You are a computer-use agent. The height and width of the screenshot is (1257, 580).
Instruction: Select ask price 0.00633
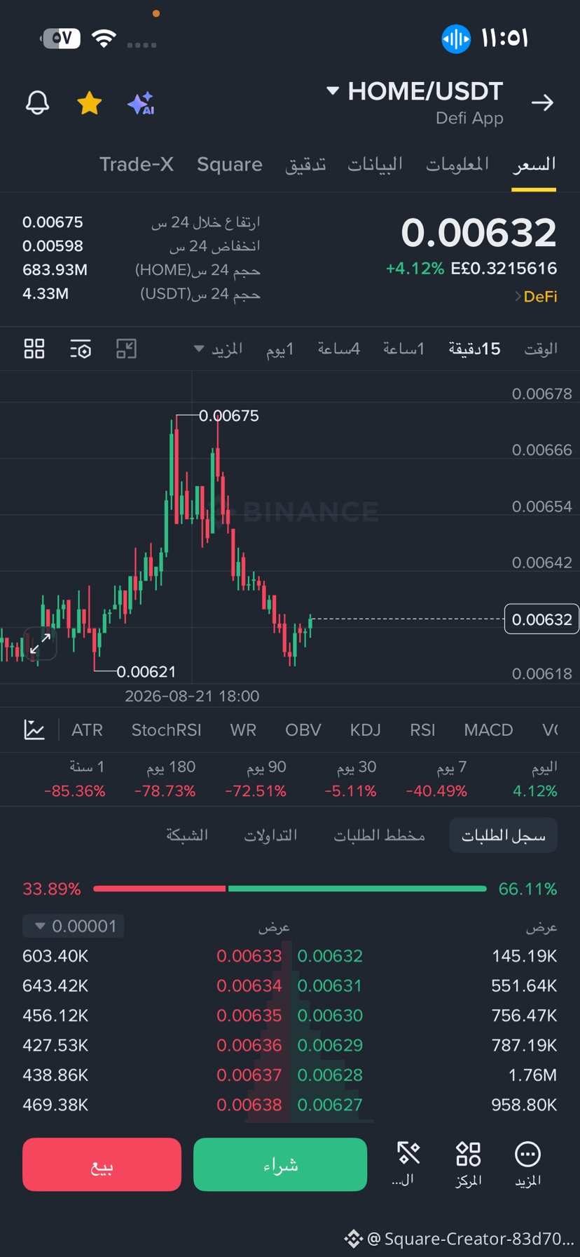click(x=249, y=956)
